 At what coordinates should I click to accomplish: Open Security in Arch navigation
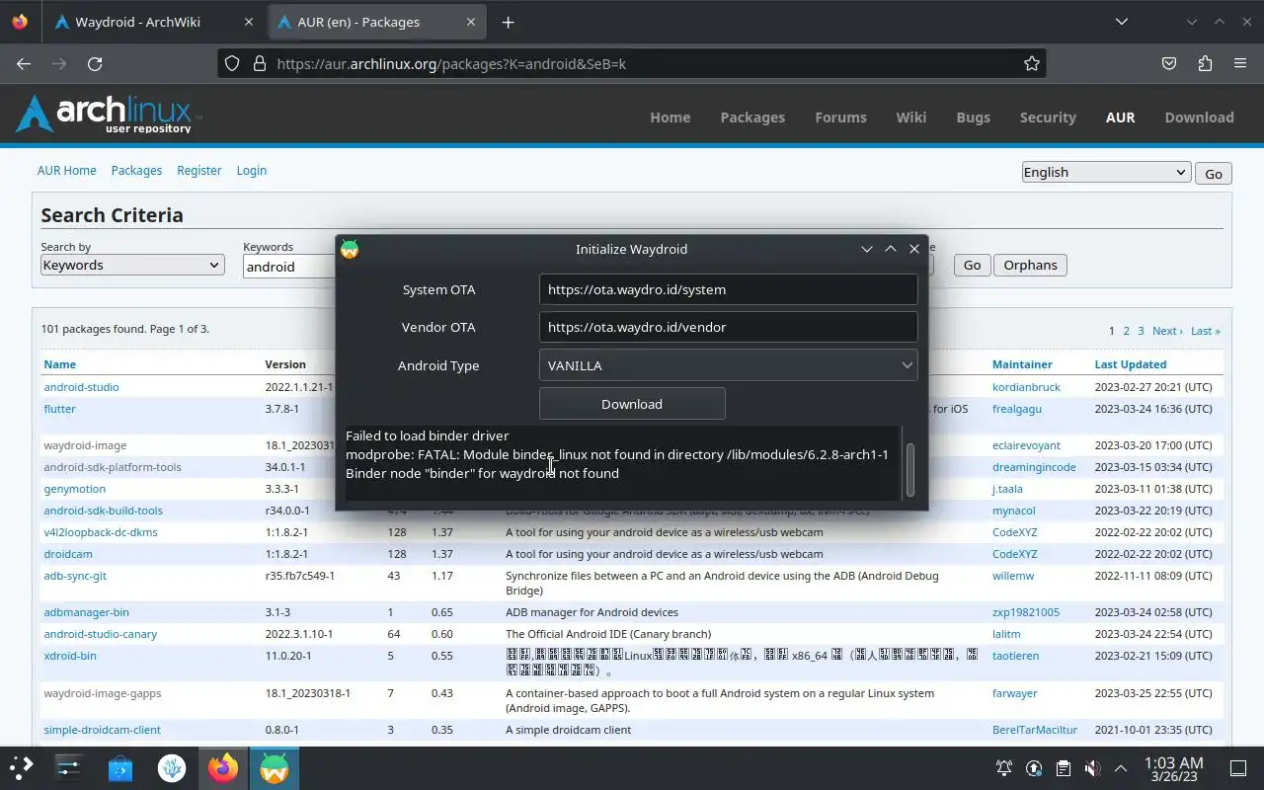1048,117
